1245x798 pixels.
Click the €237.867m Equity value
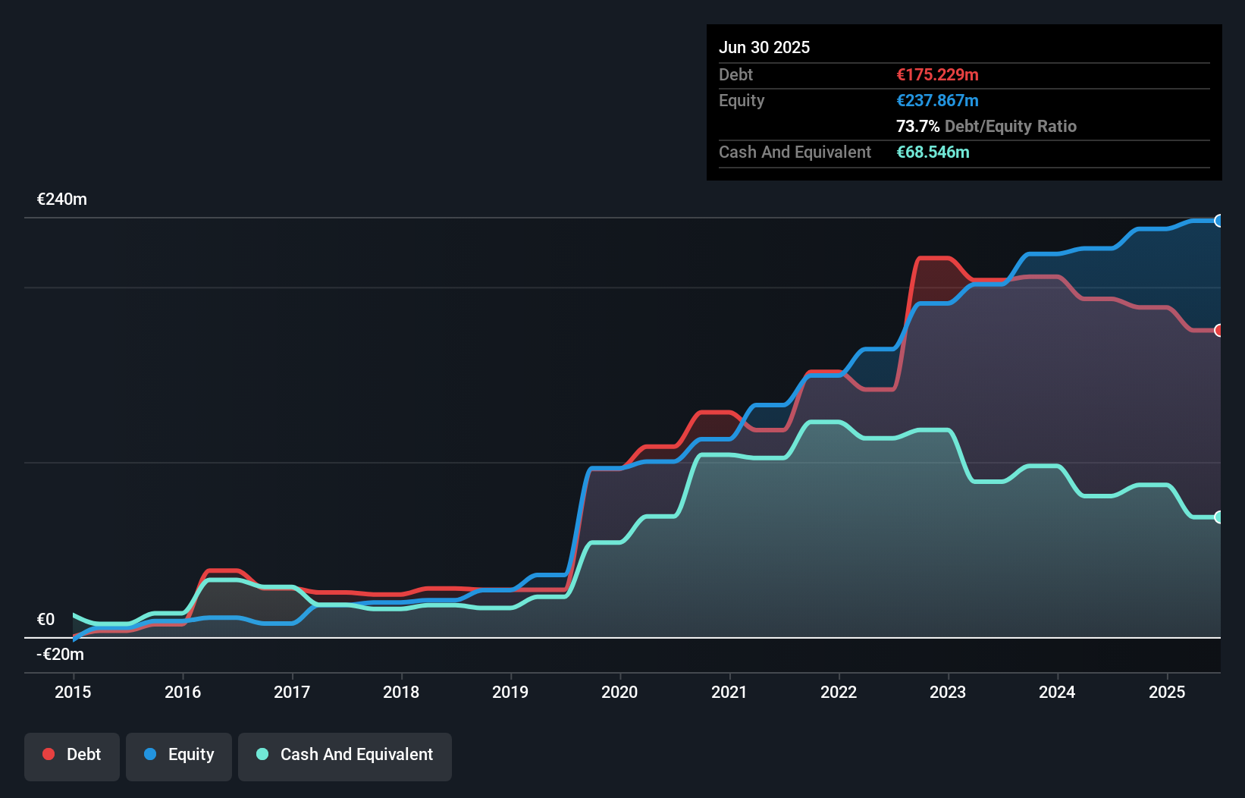938,100
